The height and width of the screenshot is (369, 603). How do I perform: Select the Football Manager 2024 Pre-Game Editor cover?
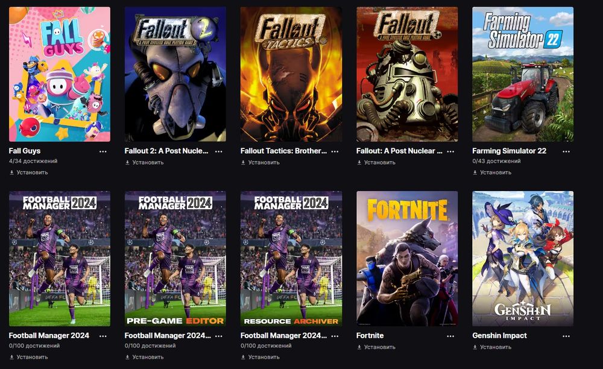click(175, 259)
